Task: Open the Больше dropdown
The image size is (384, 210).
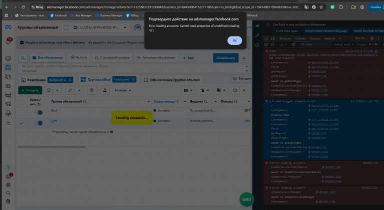Action: (x=122, y=90)
